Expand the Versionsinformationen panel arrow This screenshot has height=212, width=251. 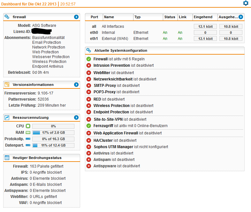76,85
